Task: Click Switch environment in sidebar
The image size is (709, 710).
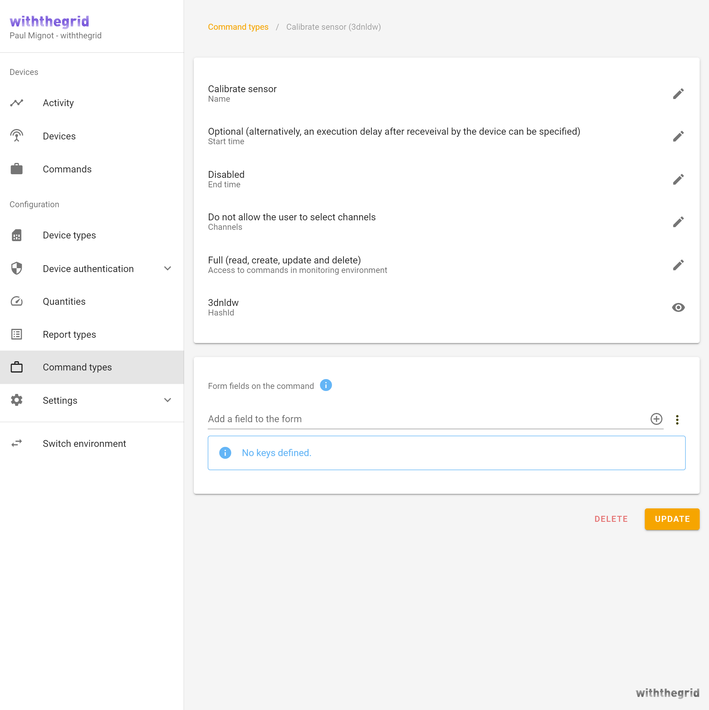Action: [x=84, y=444]
